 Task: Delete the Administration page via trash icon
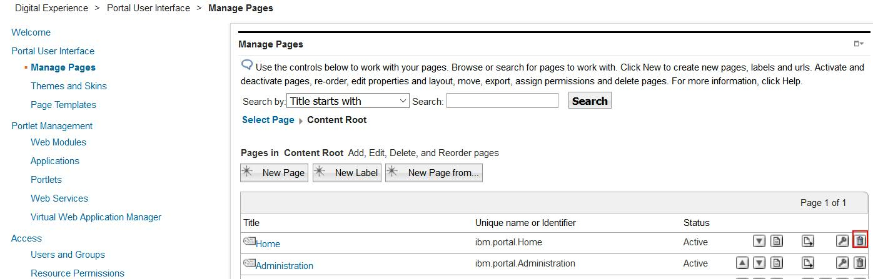point(860,263)
